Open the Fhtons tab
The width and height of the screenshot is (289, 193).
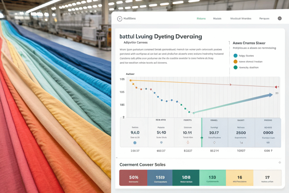[201, 19]
